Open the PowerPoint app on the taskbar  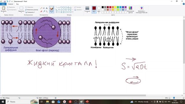coord(87,102)
